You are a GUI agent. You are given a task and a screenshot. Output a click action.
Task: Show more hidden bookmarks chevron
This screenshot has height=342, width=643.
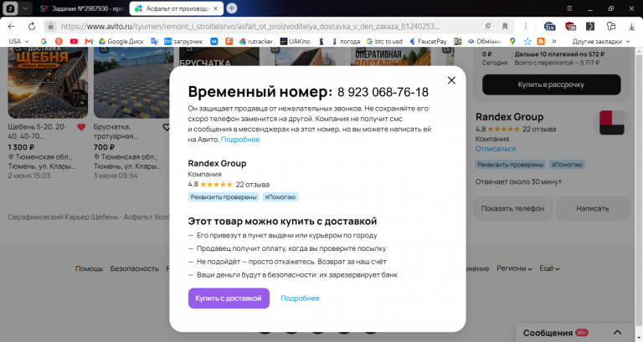coord(554,41)
